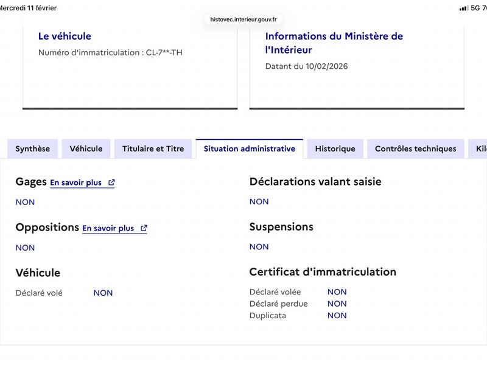The image size is (487, 365).
Task: Select the Titulaire et Titre tab
Action: [153, 149]
